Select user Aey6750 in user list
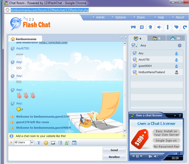Screen dimensions: 189x164 (x=157, y=60)
